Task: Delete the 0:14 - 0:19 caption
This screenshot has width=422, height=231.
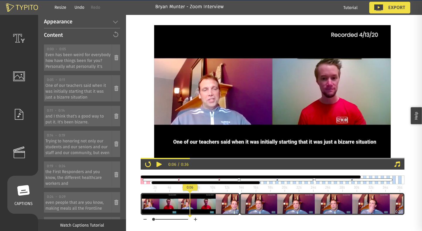Action: (x=116, y=144)
